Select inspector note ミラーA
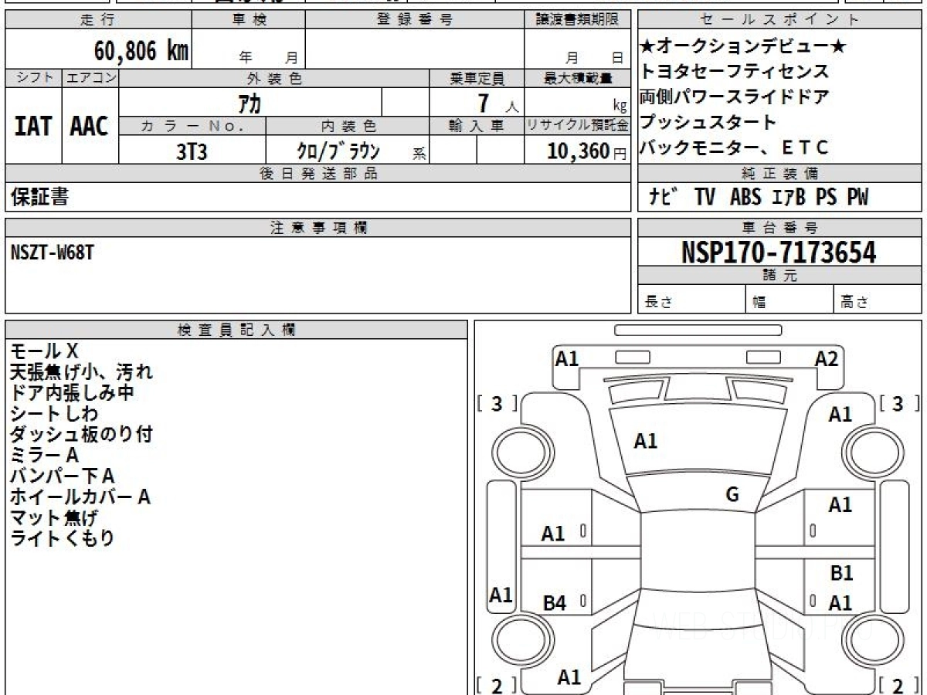The height and width of the screenshot is (695, 927). [44, 456]
